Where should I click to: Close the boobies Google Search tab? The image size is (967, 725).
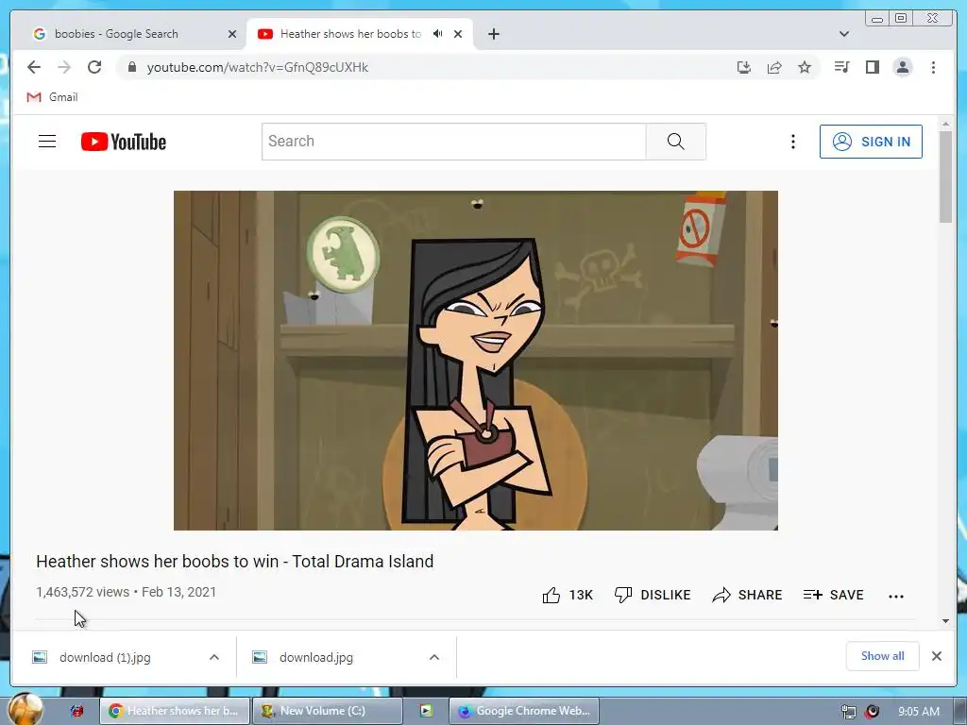232,34
